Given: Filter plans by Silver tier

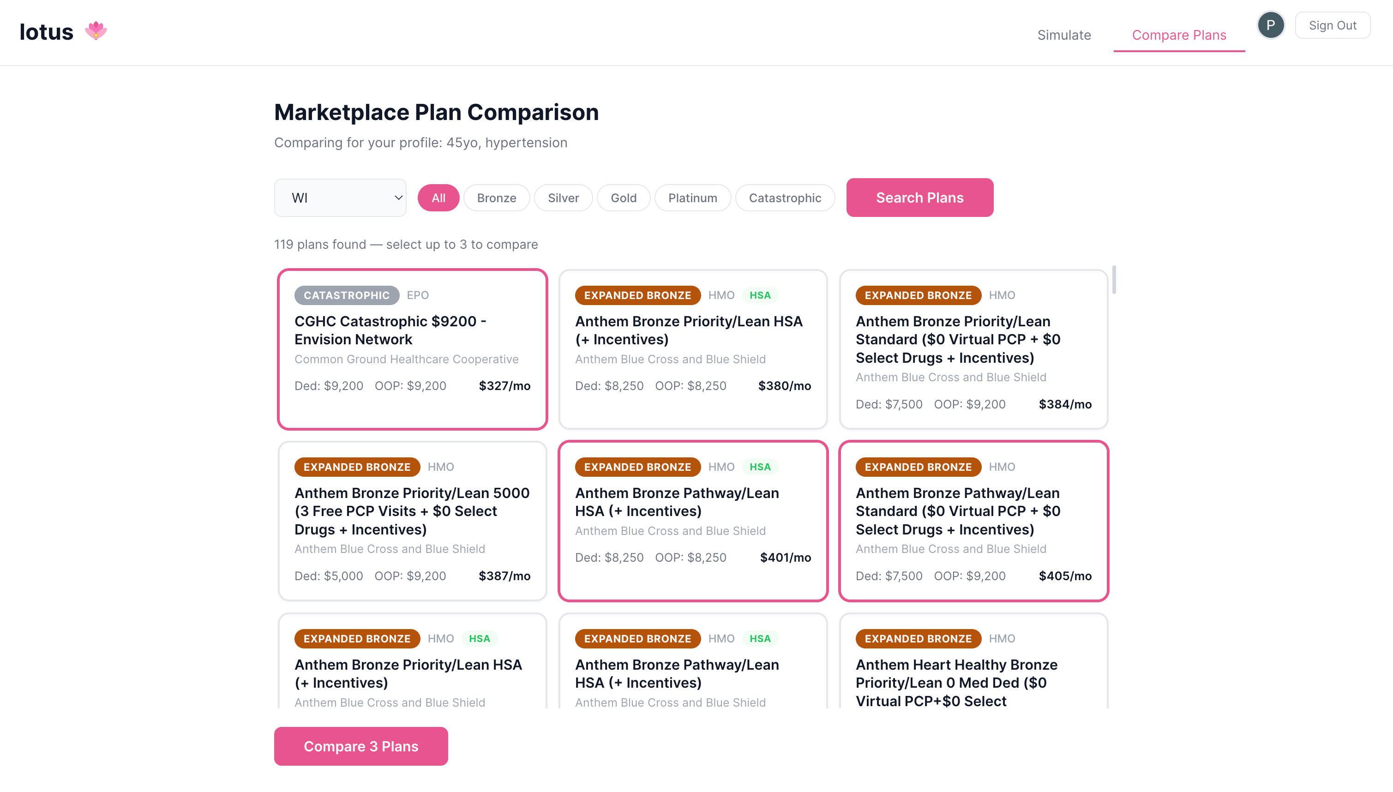Looking at the screenshot, I should pyautogui.click(x=564, y=198).
